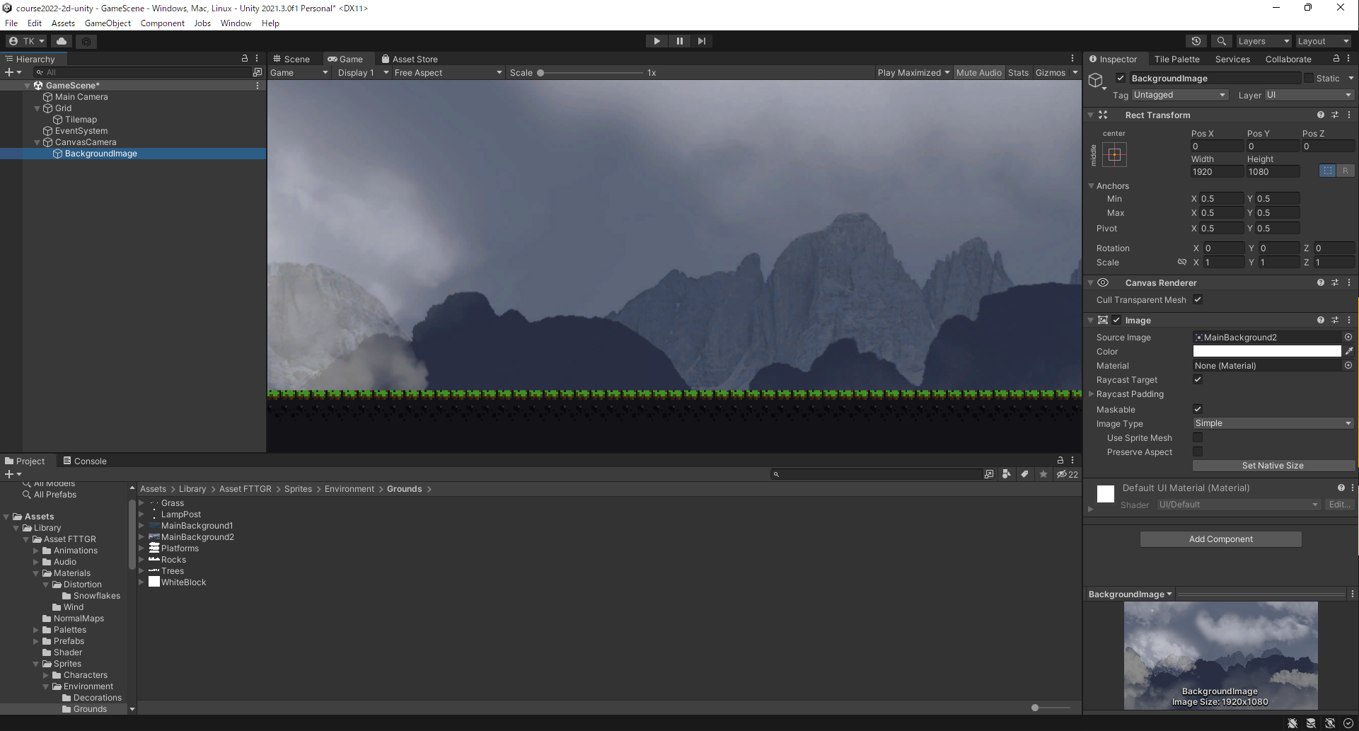Open Undo History icon
The width and height of the screenshot is (1359, 731).
pos(1196,41)
